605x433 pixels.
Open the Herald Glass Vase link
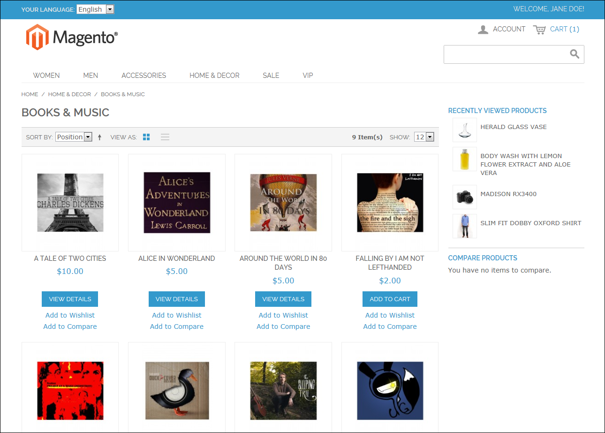point(514,127)
